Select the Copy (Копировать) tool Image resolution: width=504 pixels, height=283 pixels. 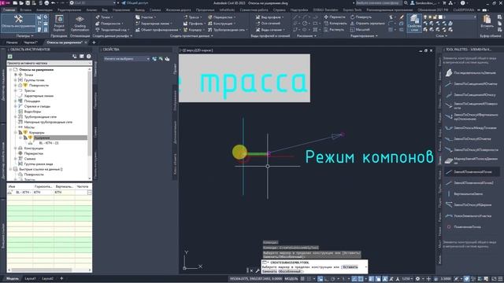tap(335, 23)
